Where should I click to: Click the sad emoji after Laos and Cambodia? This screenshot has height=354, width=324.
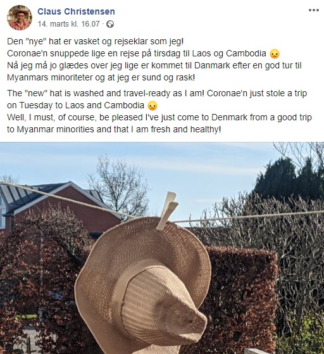[x=153, y=105]
